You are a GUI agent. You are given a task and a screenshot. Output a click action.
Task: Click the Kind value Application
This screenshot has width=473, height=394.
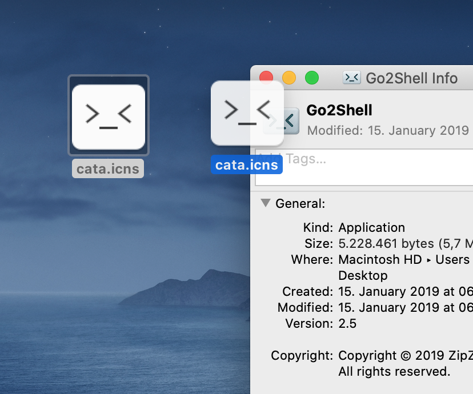click(372, 228)
